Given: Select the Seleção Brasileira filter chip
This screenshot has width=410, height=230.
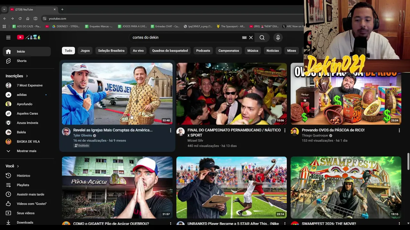Looking at the screenshot, I should tap(111, 50).
